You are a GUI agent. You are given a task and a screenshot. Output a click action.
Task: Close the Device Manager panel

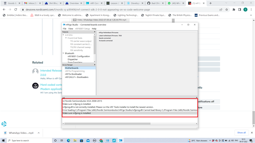pyautogui.click(x=95, y=65)
